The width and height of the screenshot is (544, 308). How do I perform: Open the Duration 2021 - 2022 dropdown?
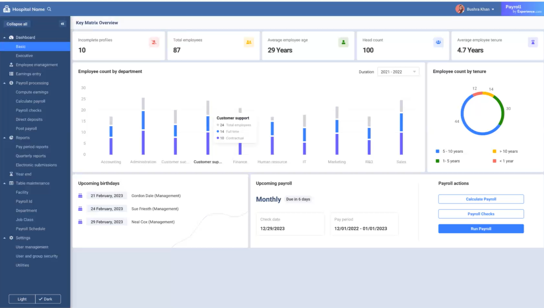[x=398, y=72]
